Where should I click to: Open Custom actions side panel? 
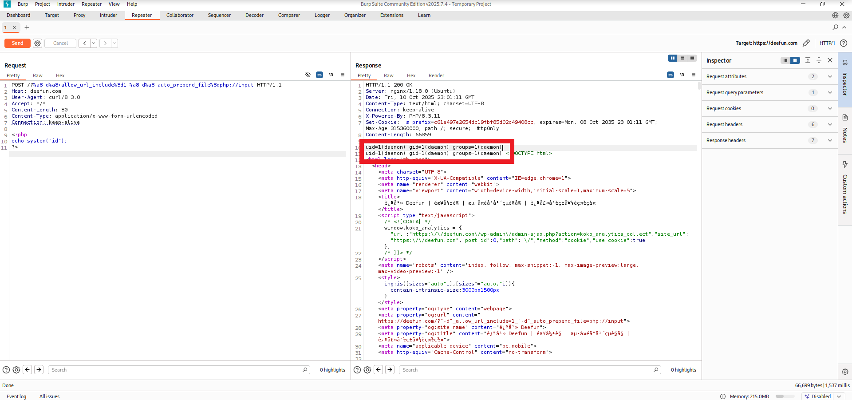coord(845,189)
